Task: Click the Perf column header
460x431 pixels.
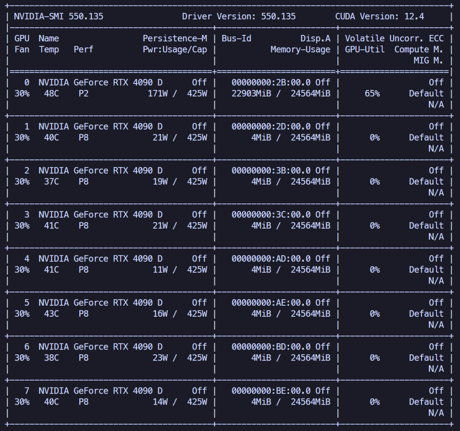Action: click(83, 49)
